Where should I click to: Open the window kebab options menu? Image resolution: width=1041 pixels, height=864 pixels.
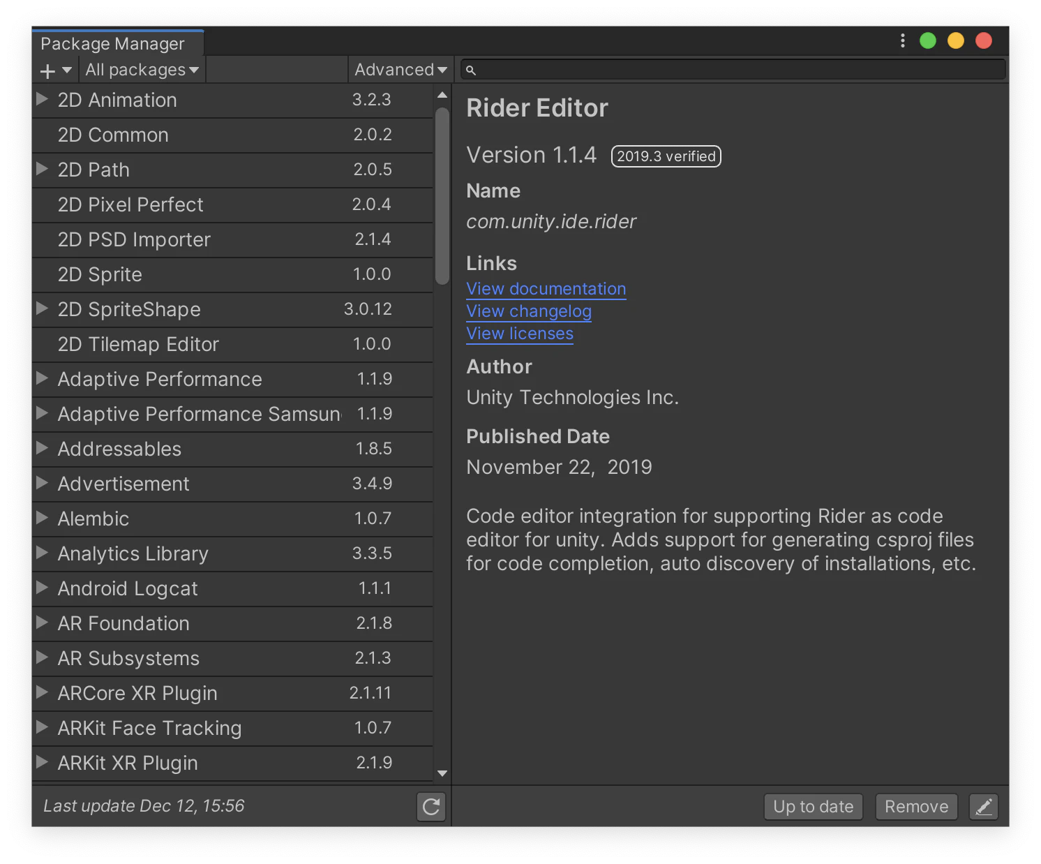(x=903, y=40)
